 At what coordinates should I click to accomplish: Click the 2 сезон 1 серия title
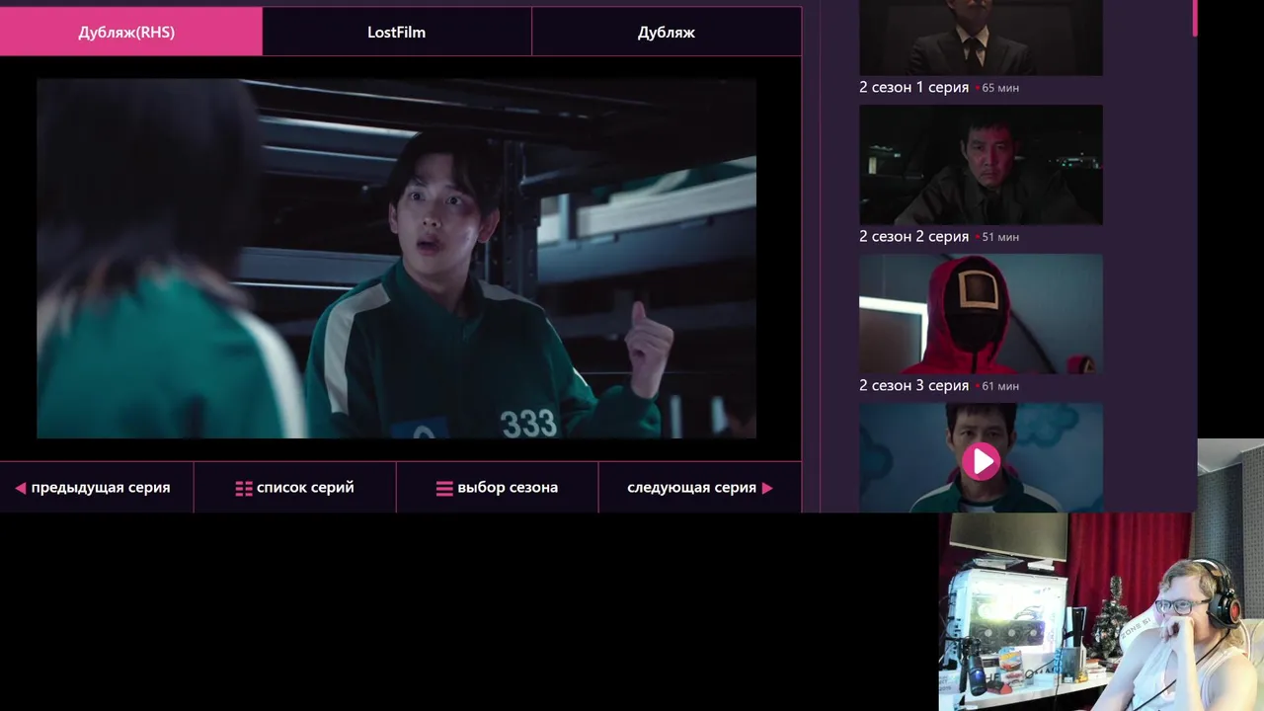tap(913, 87)
